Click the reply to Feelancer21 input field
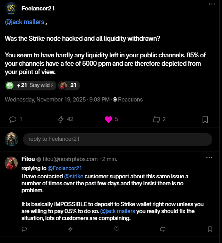Screen dimensions: 222x243 (117, 139)
